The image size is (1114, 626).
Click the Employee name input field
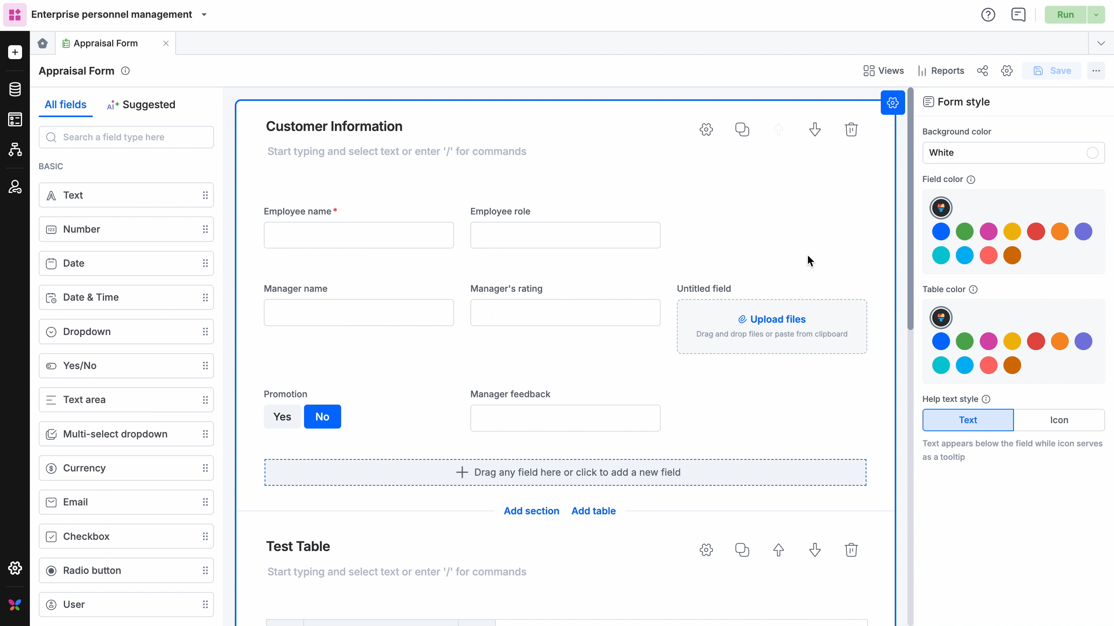click(x=359, y=235)
